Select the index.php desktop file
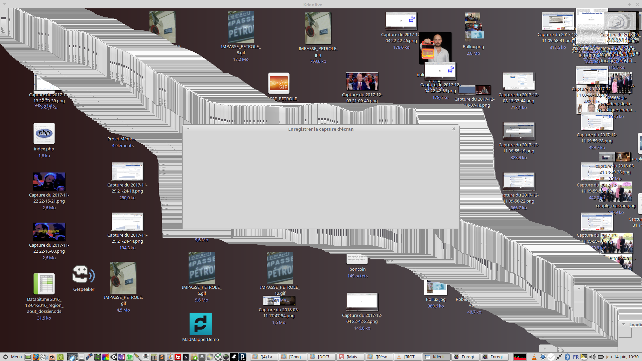 [x=44, y=133]
